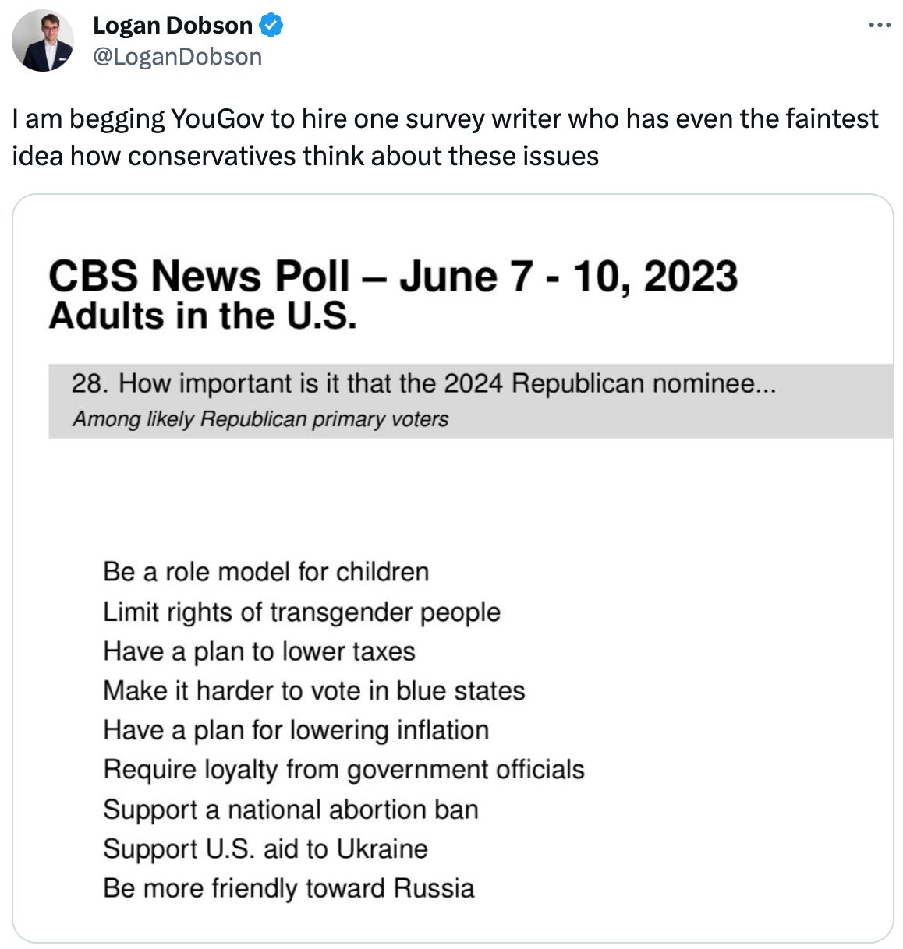Click the @LoganDobson handle
This screenshot has width=903, height=949.
tap(177, 56)
